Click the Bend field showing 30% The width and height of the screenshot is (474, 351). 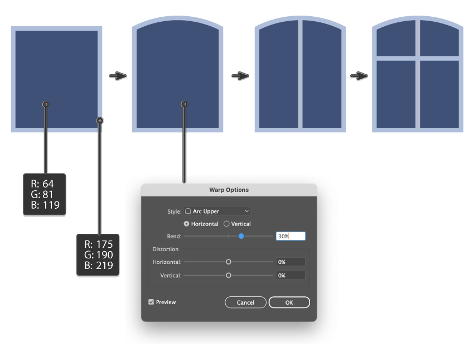coord(291,237)
